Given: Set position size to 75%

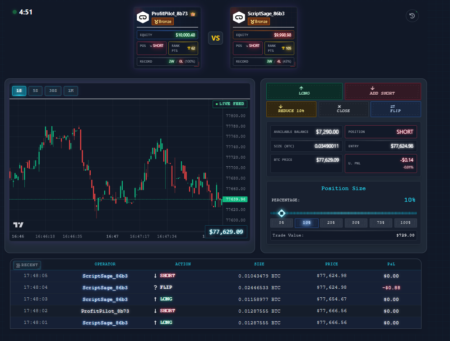Looking at the screenshot, I should pos(380,223).
